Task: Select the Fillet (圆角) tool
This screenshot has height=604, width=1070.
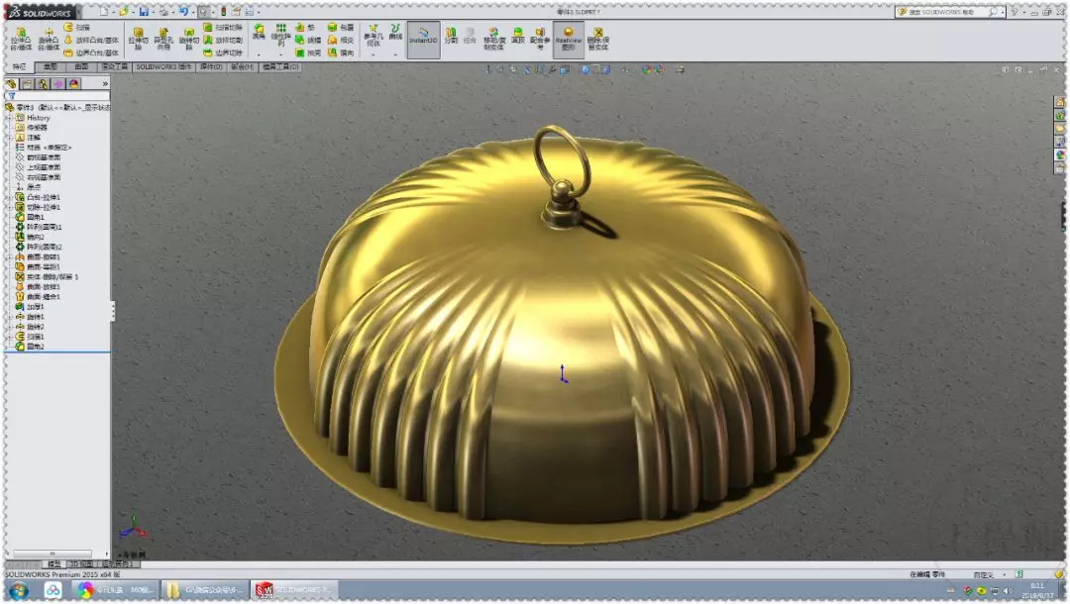Action: pyautogui.click(x=260, y=32)
